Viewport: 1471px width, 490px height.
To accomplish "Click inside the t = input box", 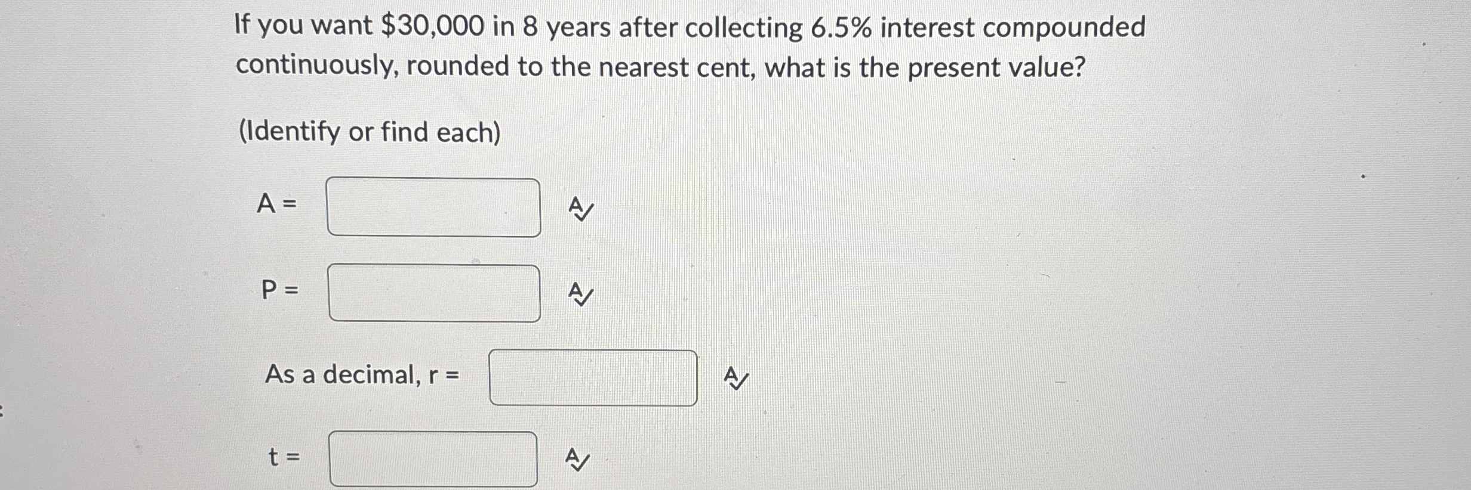I will pyautogui.click(x=434, y=459).
